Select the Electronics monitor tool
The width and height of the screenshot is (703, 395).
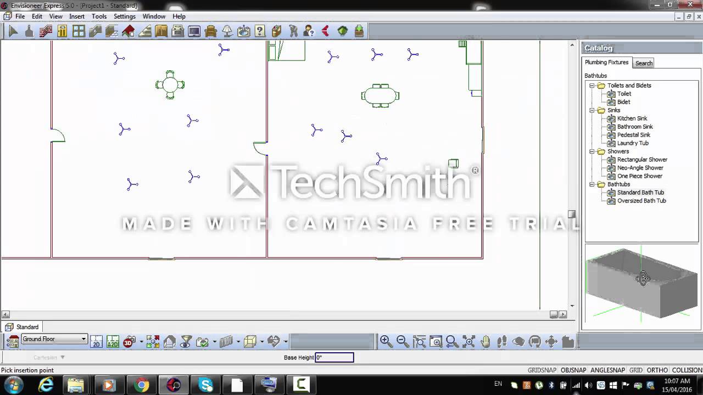194,31
